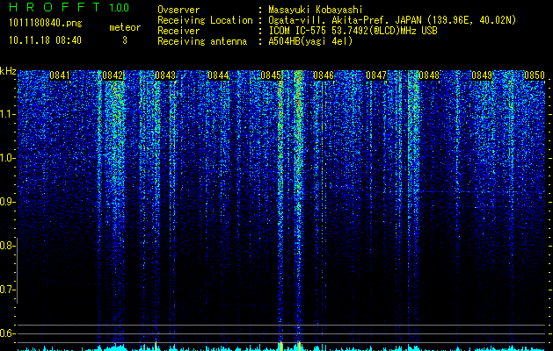Click the 0.9 frequency axis label
The image size is (553, 351).
click(7, 202)
